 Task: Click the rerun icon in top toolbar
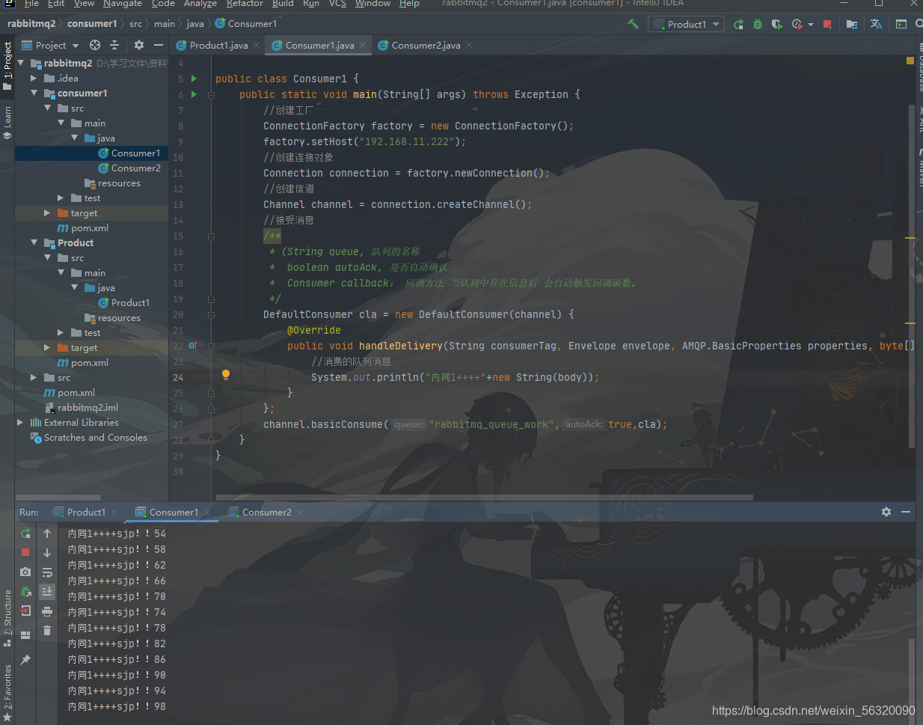click(x=739, y=24)
